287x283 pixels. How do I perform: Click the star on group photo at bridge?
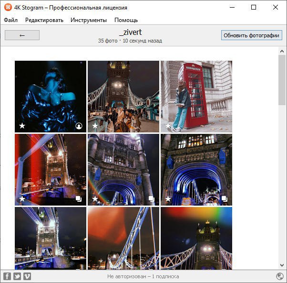[95, 126]
